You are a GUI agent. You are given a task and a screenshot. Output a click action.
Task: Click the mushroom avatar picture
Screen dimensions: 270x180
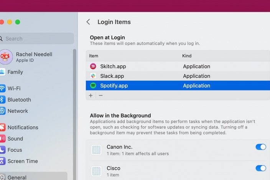(x=6, y=57)
